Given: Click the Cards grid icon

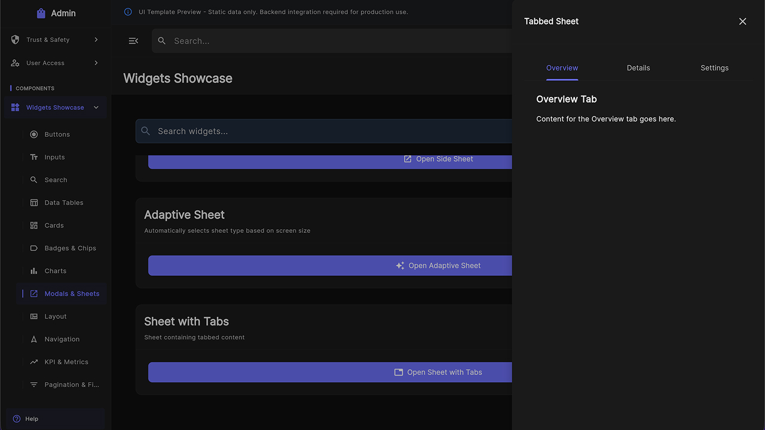Looking at the screenshot, I should 34,225.
